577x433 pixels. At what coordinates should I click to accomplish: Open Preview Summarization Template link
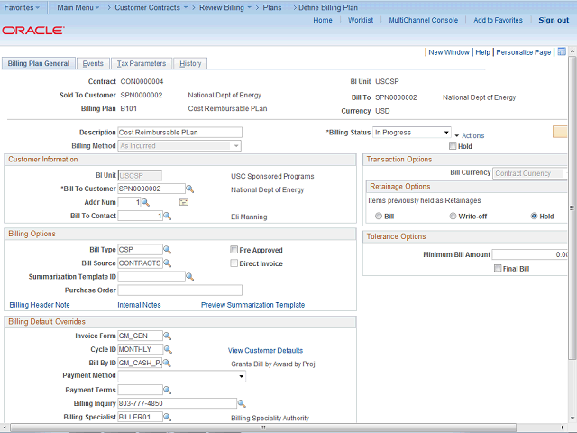(252, 305)
